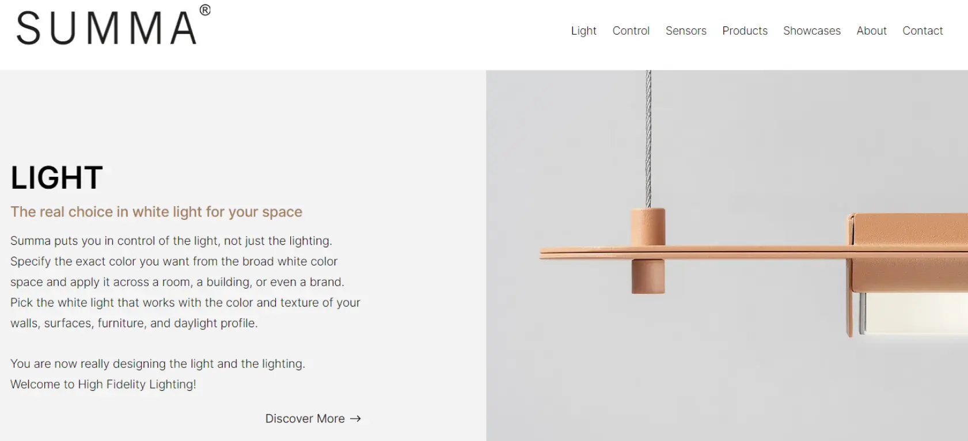
Task: Click the sentence about designing the light
Action: coord(157,364)
